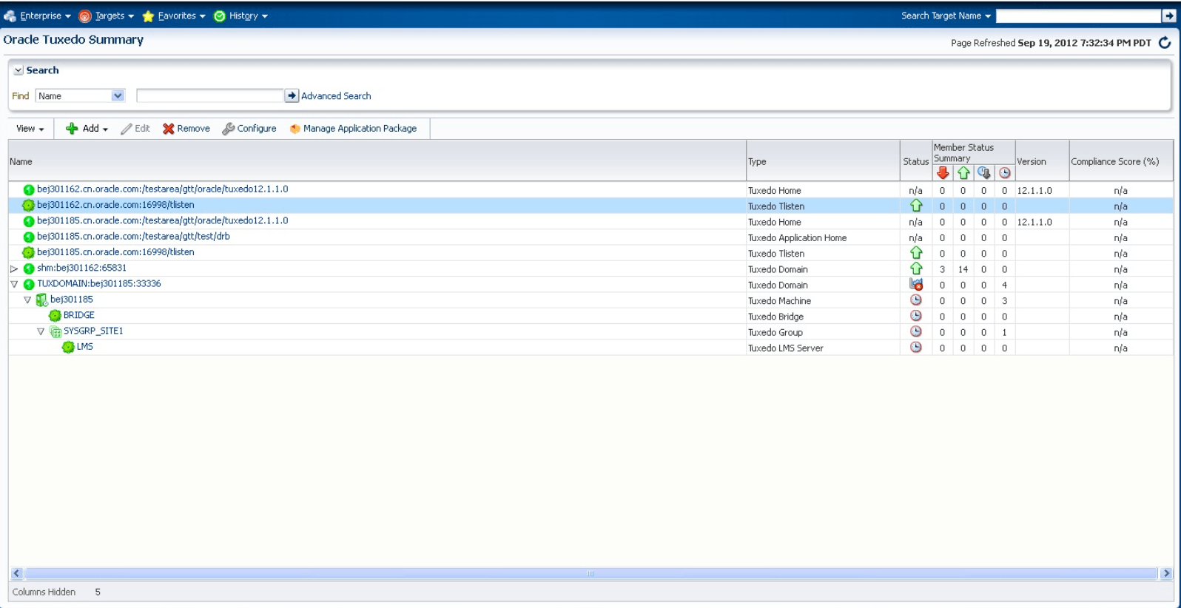Open bej301162.cn.oracle.com:16998/tlisten link
1181x608 pixels.
pos(115,205)
